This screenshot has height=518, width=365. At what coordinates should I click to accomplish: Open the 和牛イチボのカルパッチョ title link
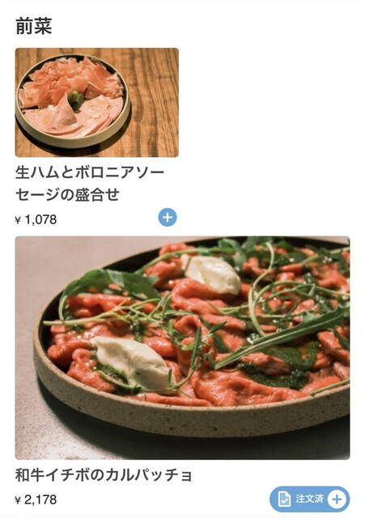(x=104, y=475)
